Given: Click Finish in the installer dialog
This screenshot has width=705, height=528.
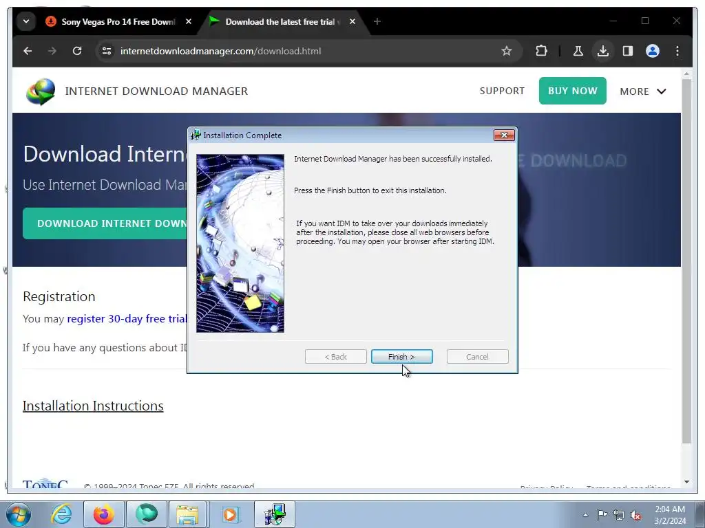Looking at the screenshot, I should coord(401,357).
